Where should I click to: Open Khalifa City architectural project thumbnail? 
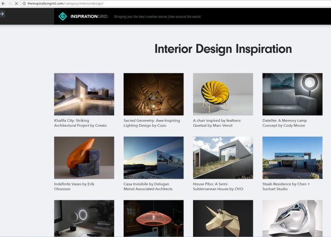(x=84, y=94)
